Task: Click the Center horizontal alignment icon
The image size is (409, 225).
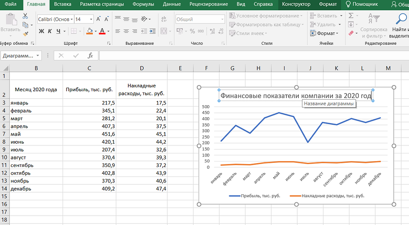Action: [126, 31]
